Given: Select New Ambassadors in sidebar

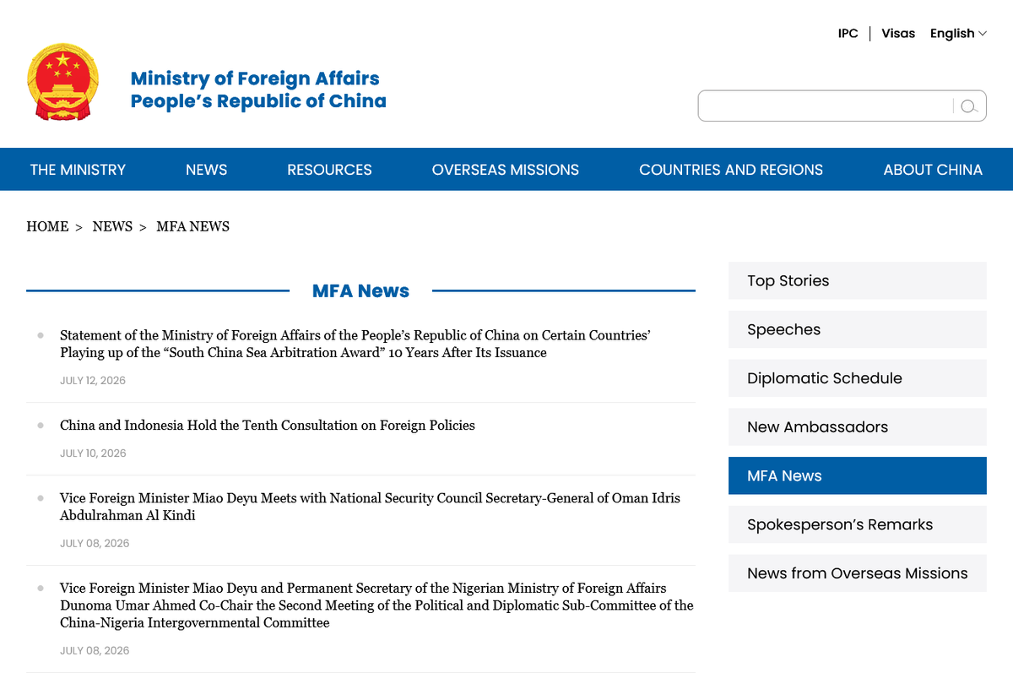Looking at the screenshot, I should (x=858, y=427).
